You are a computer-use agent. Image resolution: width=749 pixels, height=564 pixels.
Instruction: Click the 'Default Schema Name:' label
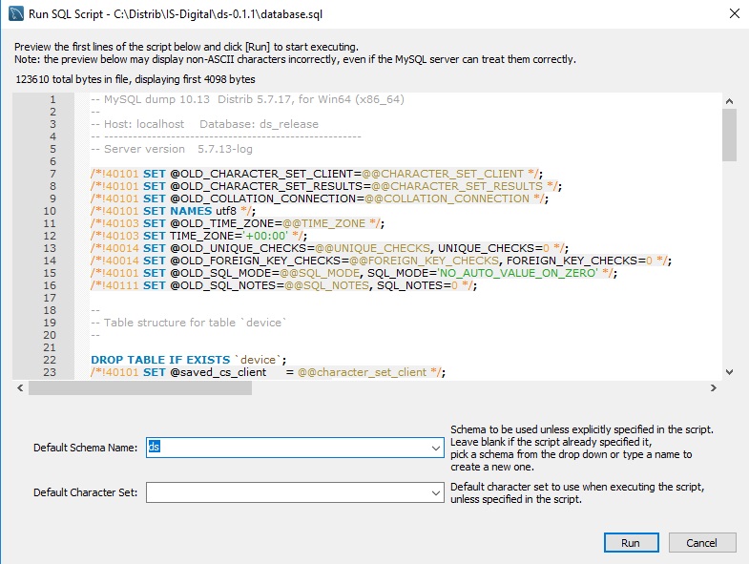pyautogui.click(x=85, y=448)
